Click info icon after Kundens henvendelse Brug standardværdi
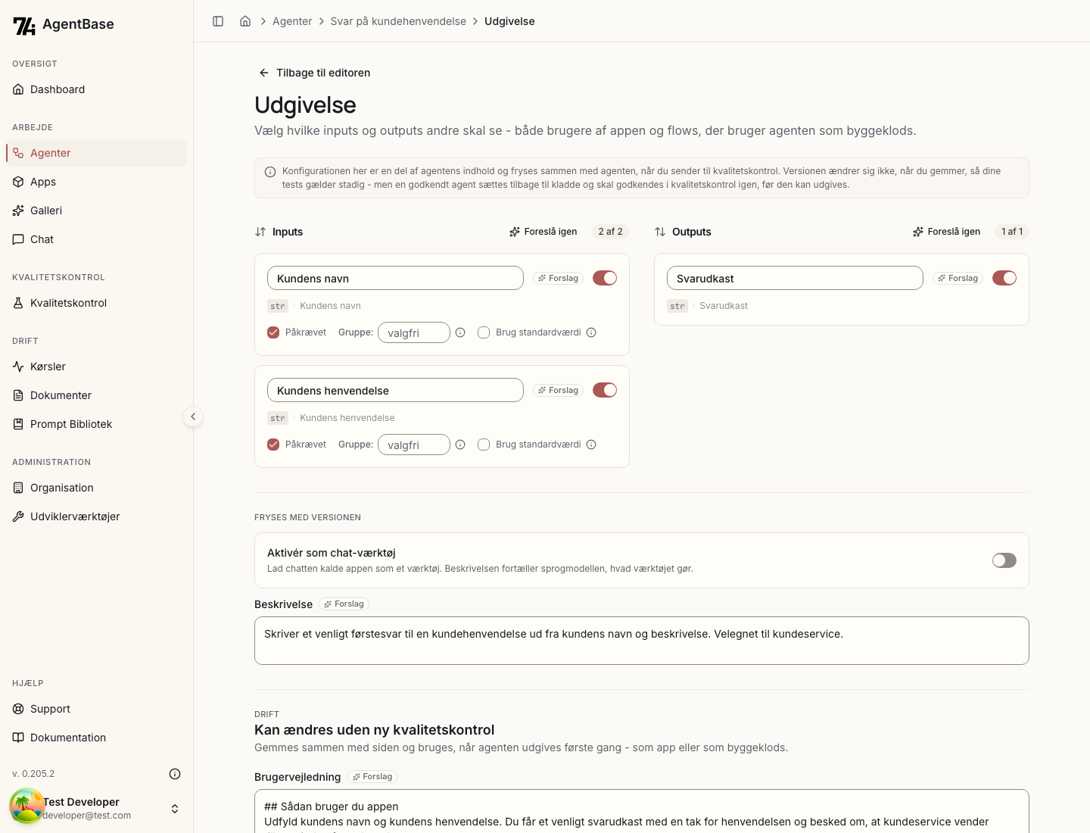This screenshot has height=833, width=1090. (591, 445)
